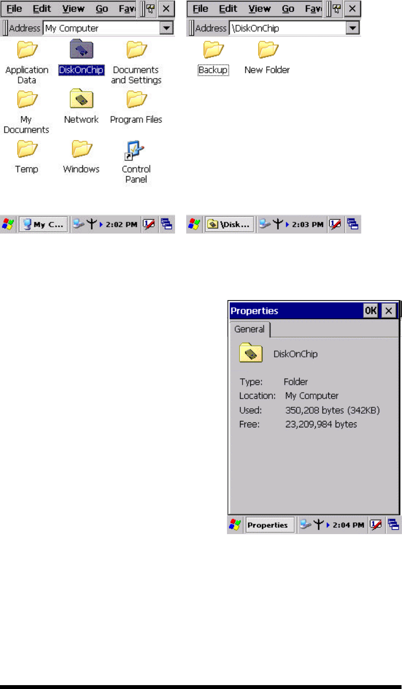
Task: Select the Backup folder in DiskOnChip window
Action: point(213,50)
